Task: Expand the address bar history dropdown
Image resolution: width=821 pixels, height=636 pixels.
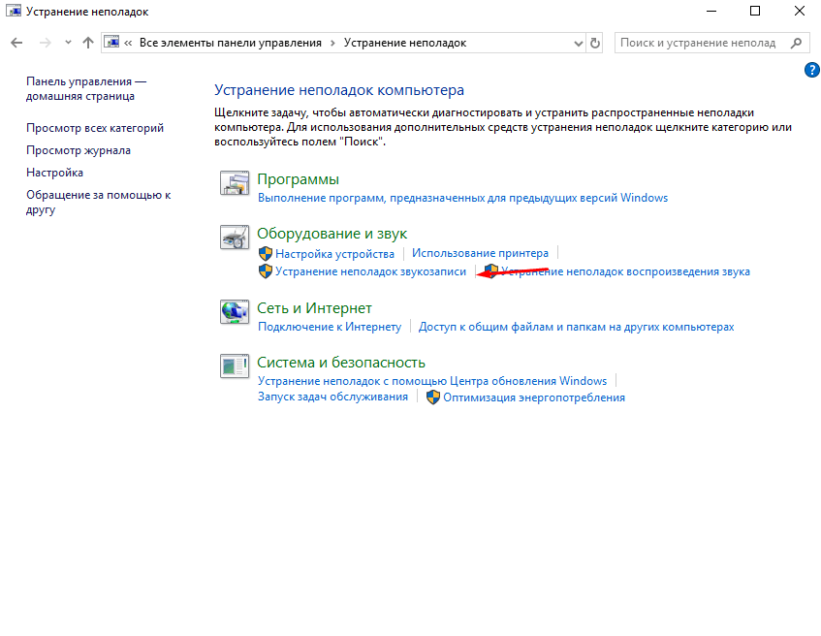Action: tap(578, 44)
